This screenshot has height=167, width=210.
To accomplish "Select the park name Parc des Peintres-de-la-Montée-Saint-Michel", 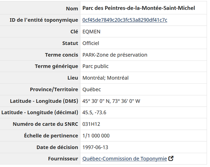I will [139, 8].
